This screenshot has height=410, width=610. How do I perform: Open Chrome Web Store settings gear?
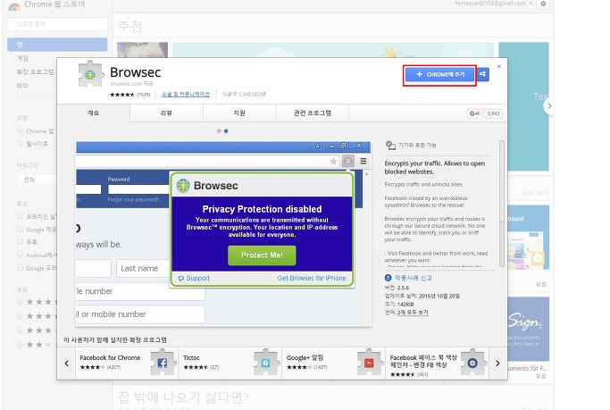544,4
